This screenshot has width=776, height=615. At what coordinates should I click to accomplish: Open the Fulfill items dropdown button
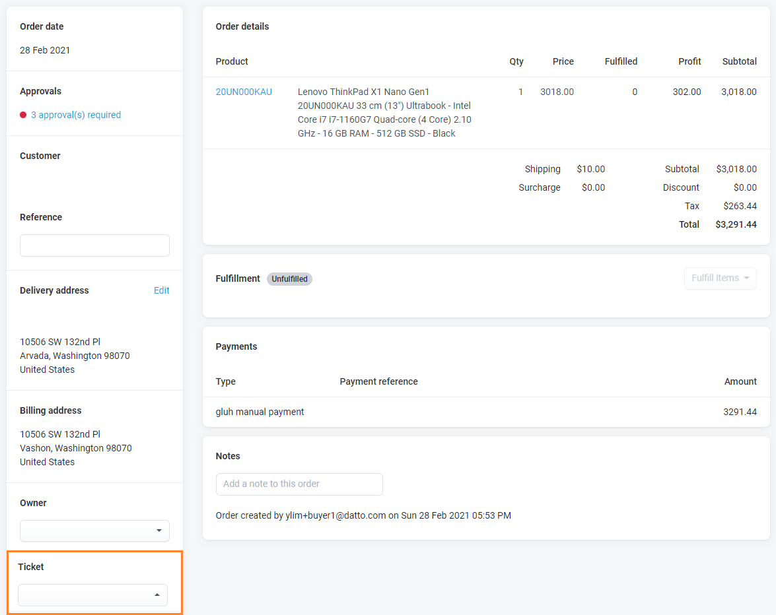[x=720, y=278]
